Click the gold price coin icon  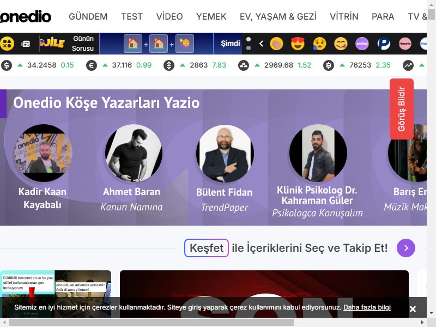tap(169, 65)
